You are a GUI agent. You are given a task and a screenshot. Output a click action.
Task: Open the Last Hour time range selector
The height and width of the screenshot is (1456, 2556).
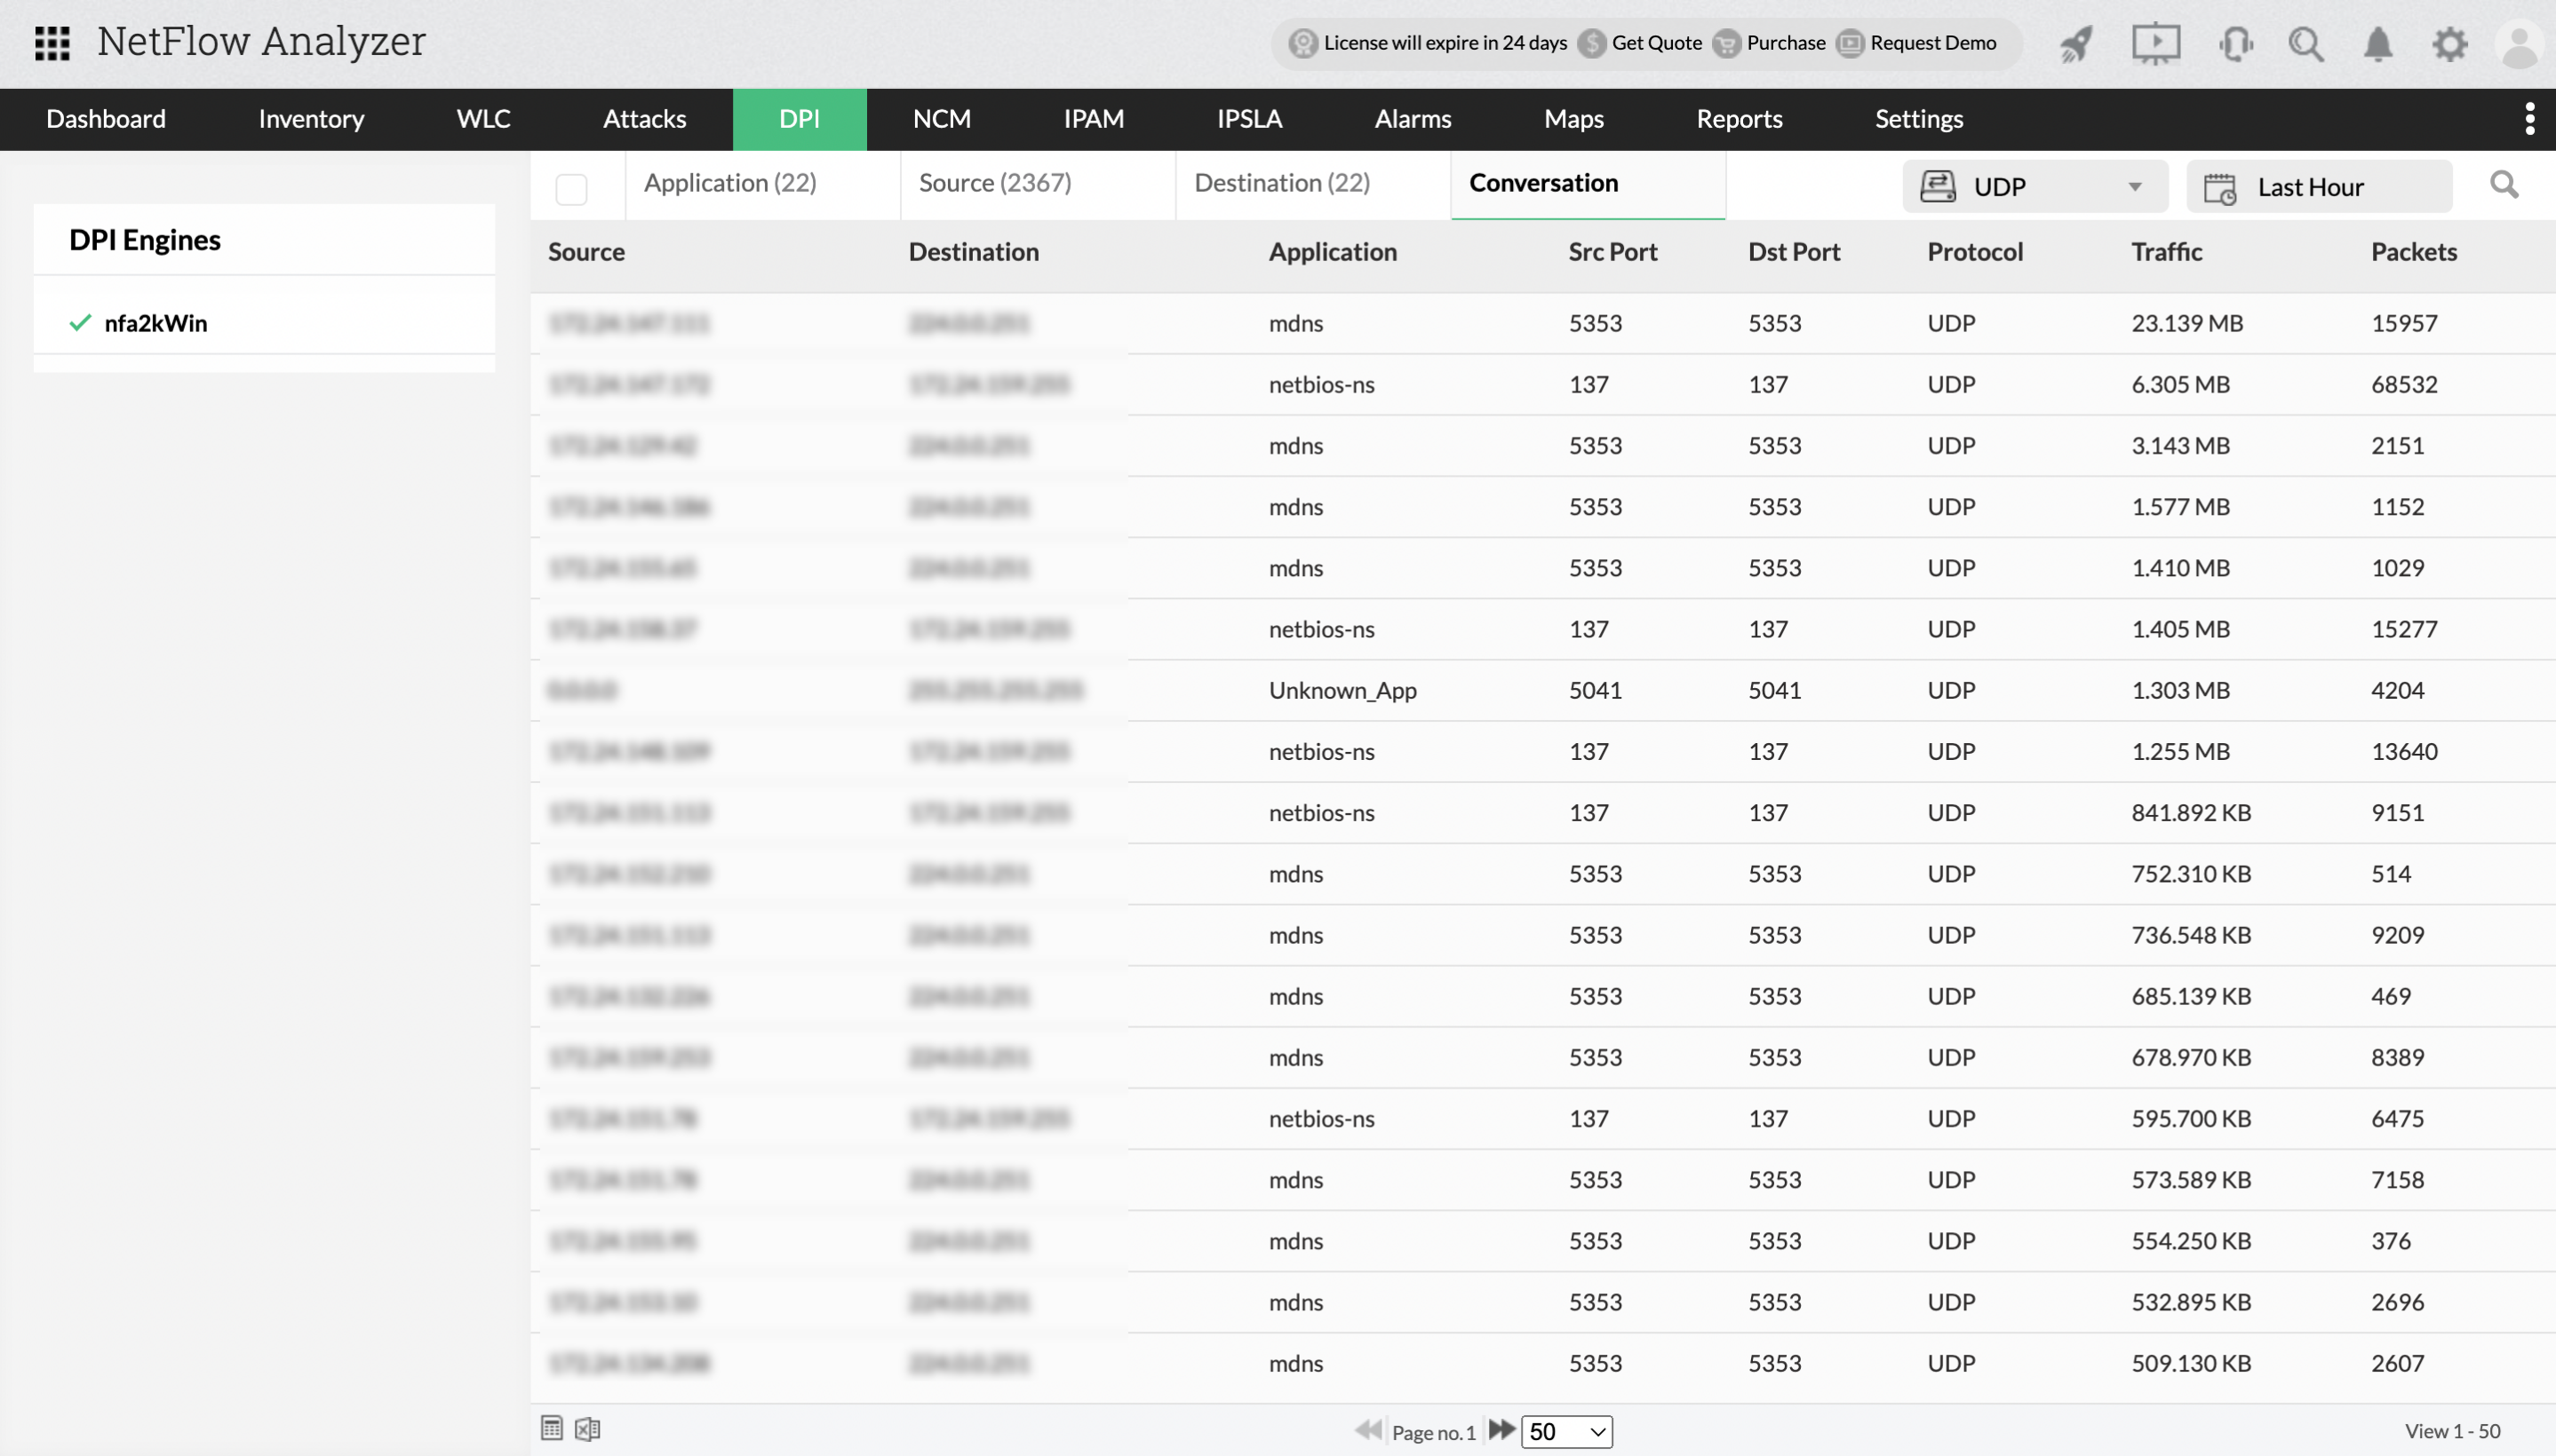click(2318, 187)
